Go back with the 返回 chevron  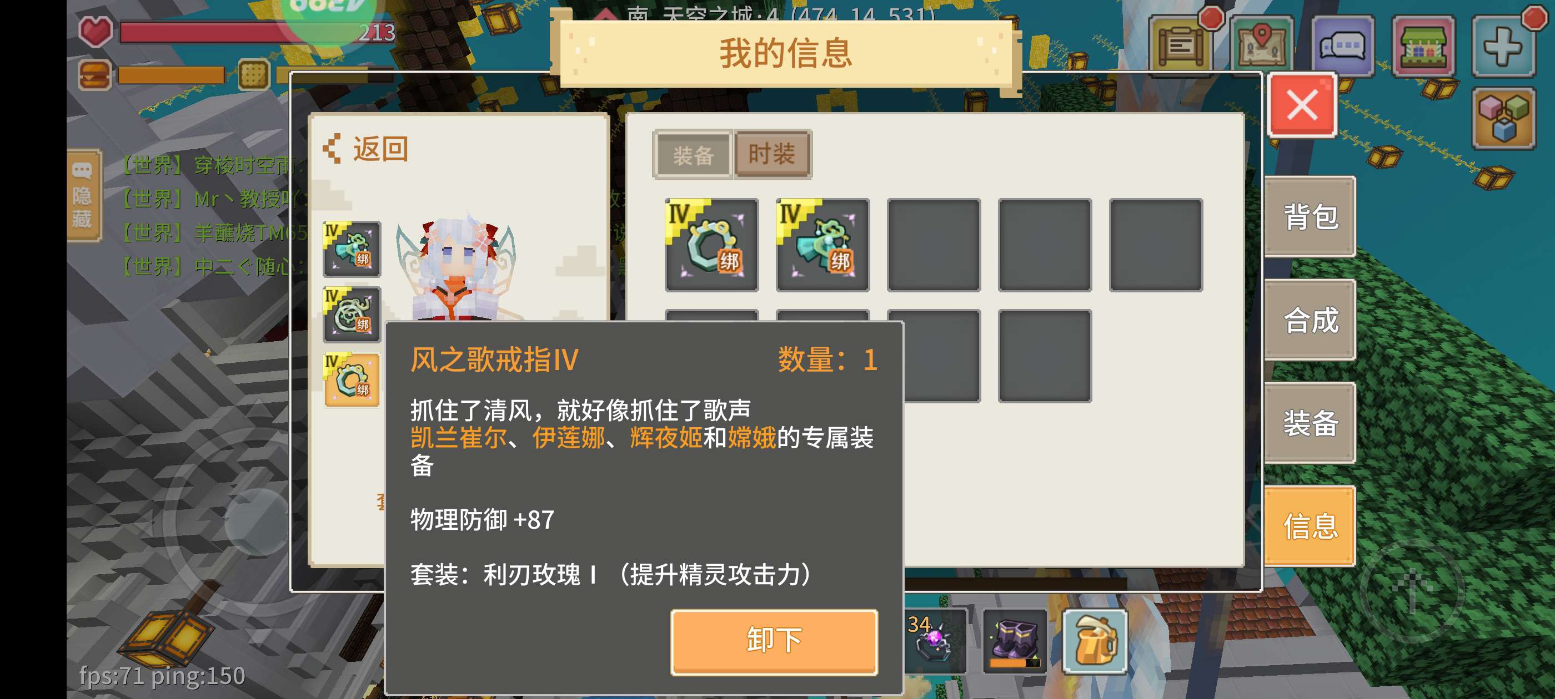coord(366,148)
